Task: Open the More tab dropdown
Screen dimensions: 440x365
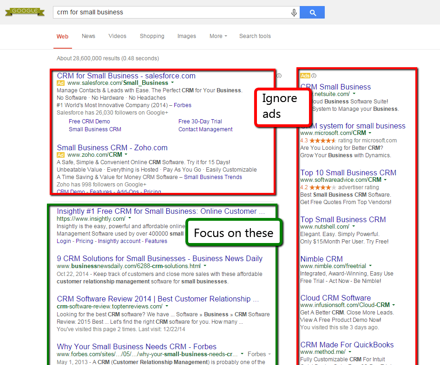Action: [217, 36]
